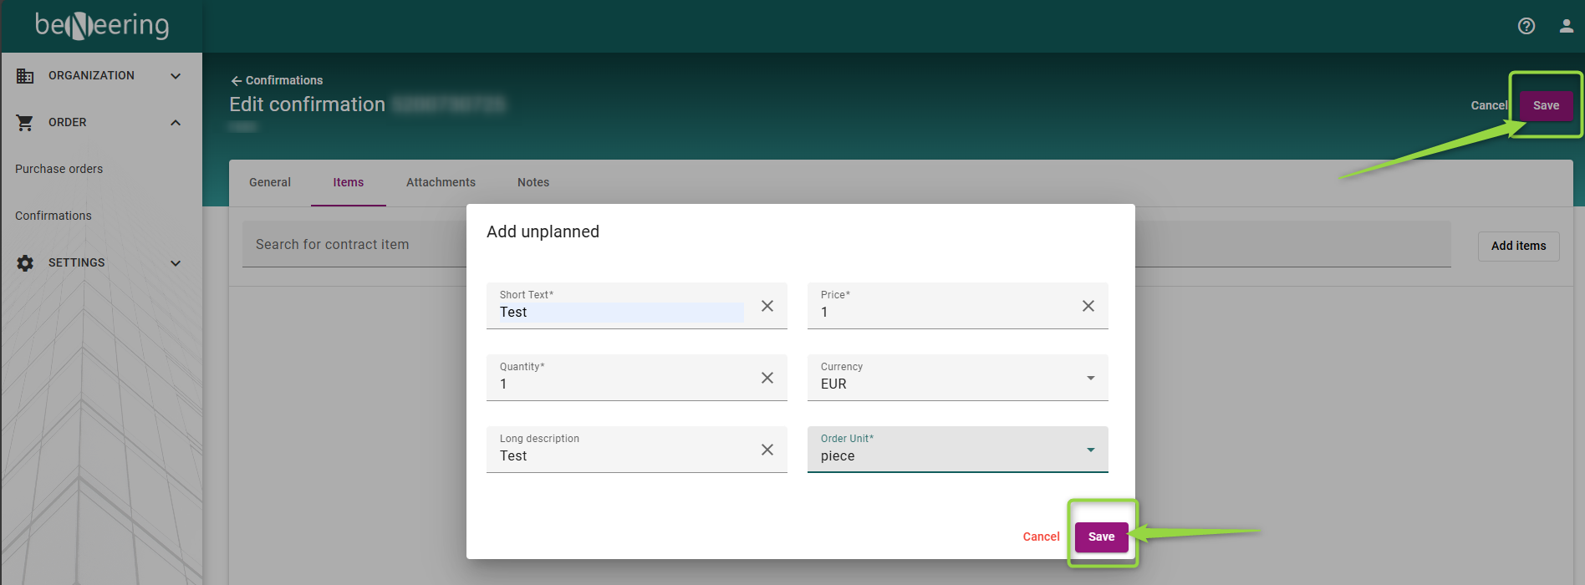
Task: Open the Currency dropdown
Action: click(x=1090, y=378)
